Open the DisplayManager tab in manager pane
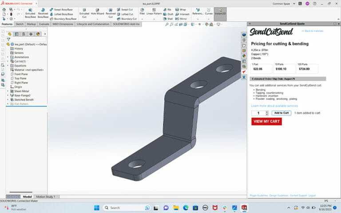341x213 pixels. point(38,34)
